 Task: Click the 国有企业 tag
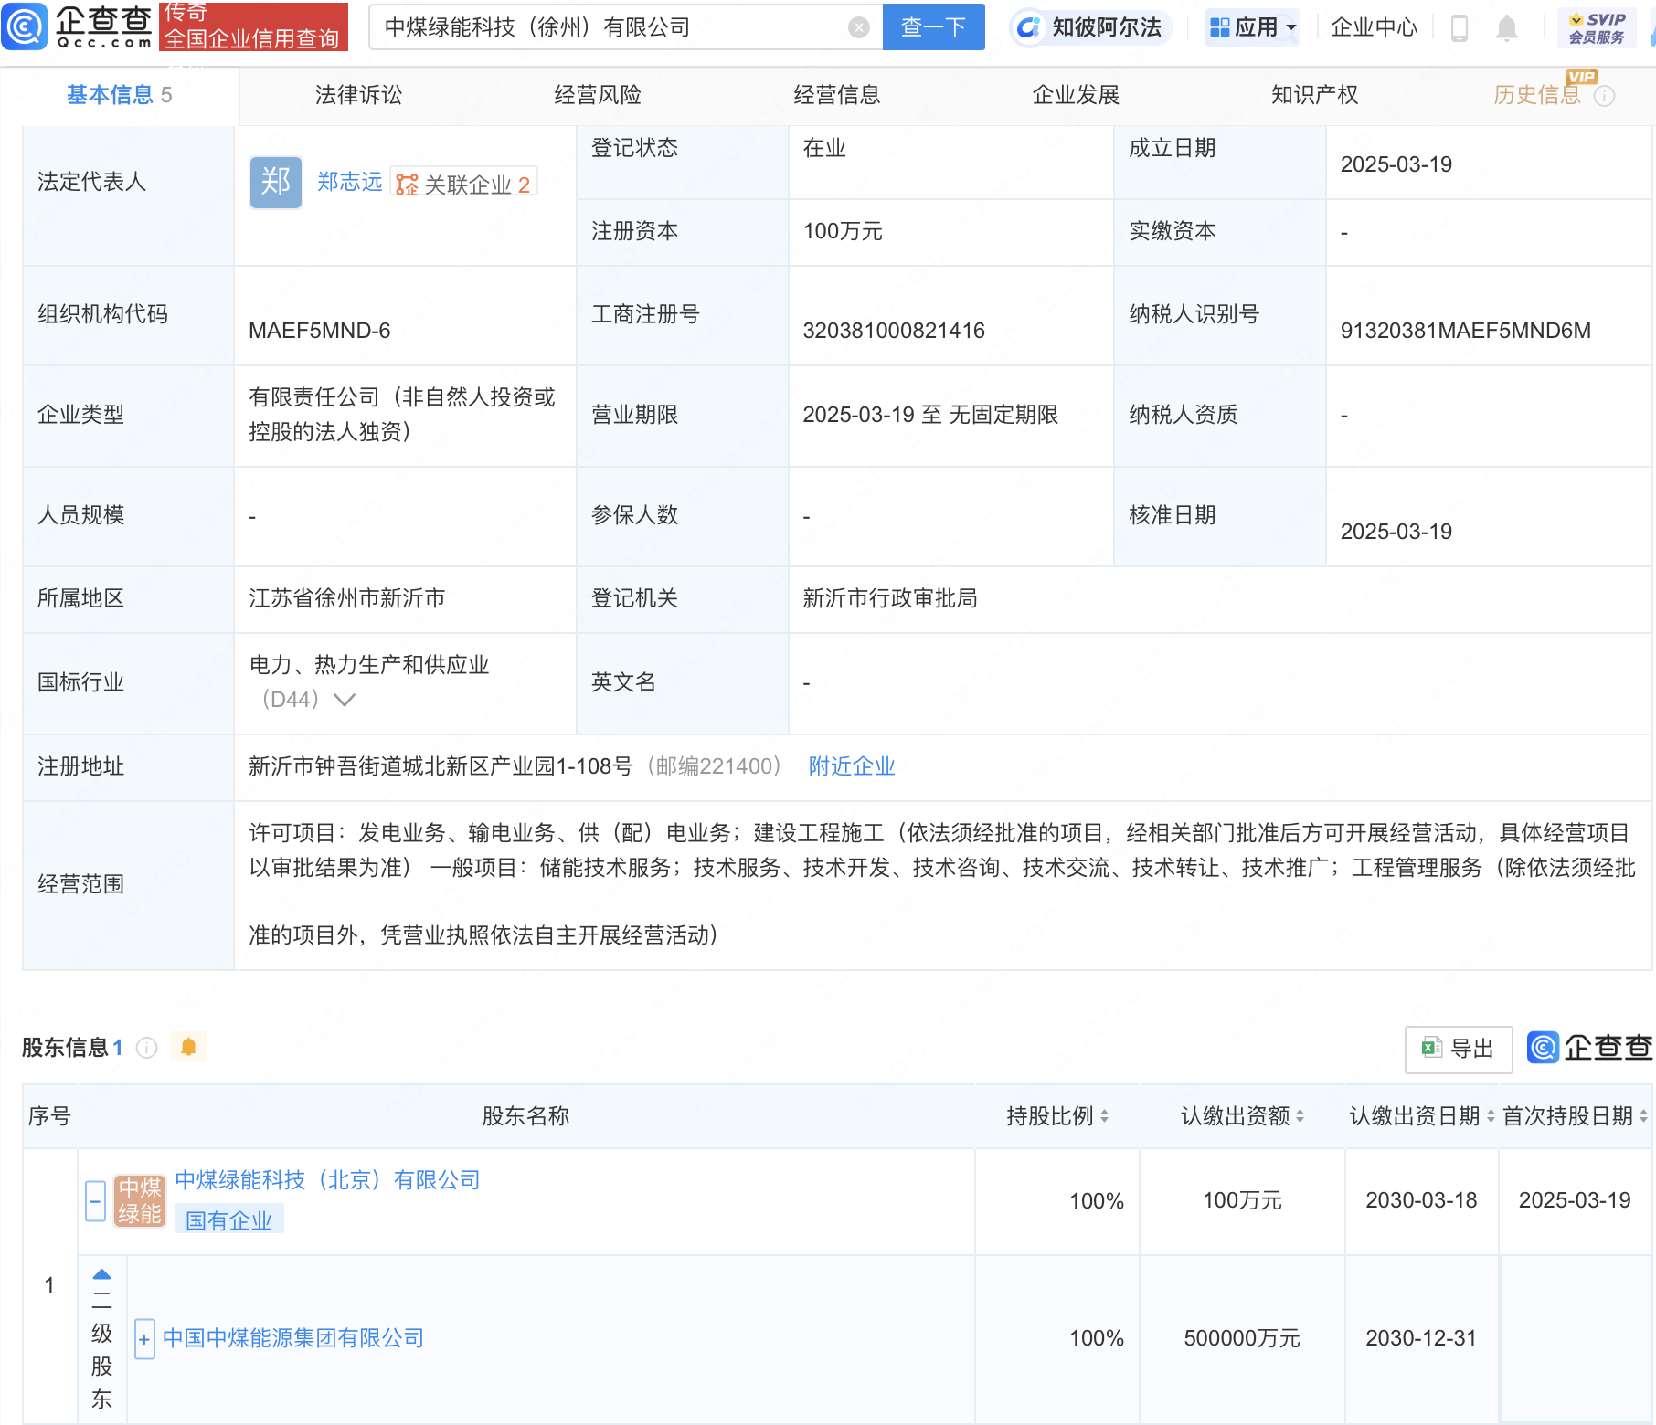pyautogui.click(x=228, y=1220)
